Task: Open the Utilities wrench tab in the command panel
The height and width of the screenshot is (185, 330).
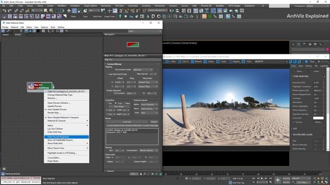Action: [321, 44]
